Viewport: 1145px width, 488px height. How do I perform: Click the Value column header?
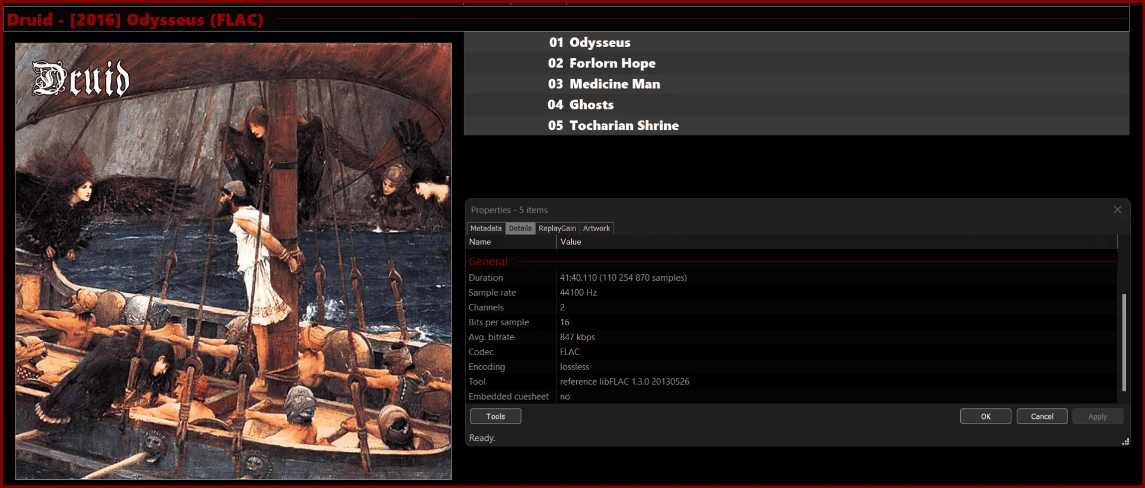[x=837, y=242]
